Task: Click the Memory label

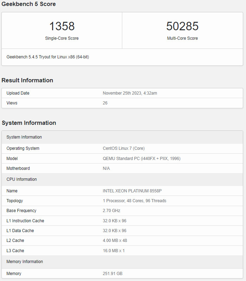Action: pos(14,274)
